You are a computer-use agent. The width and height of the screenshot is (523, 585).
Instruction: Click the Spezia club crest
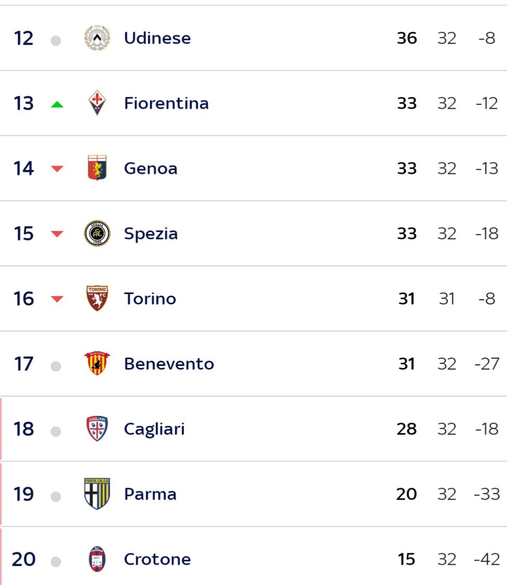coord(97,233)
